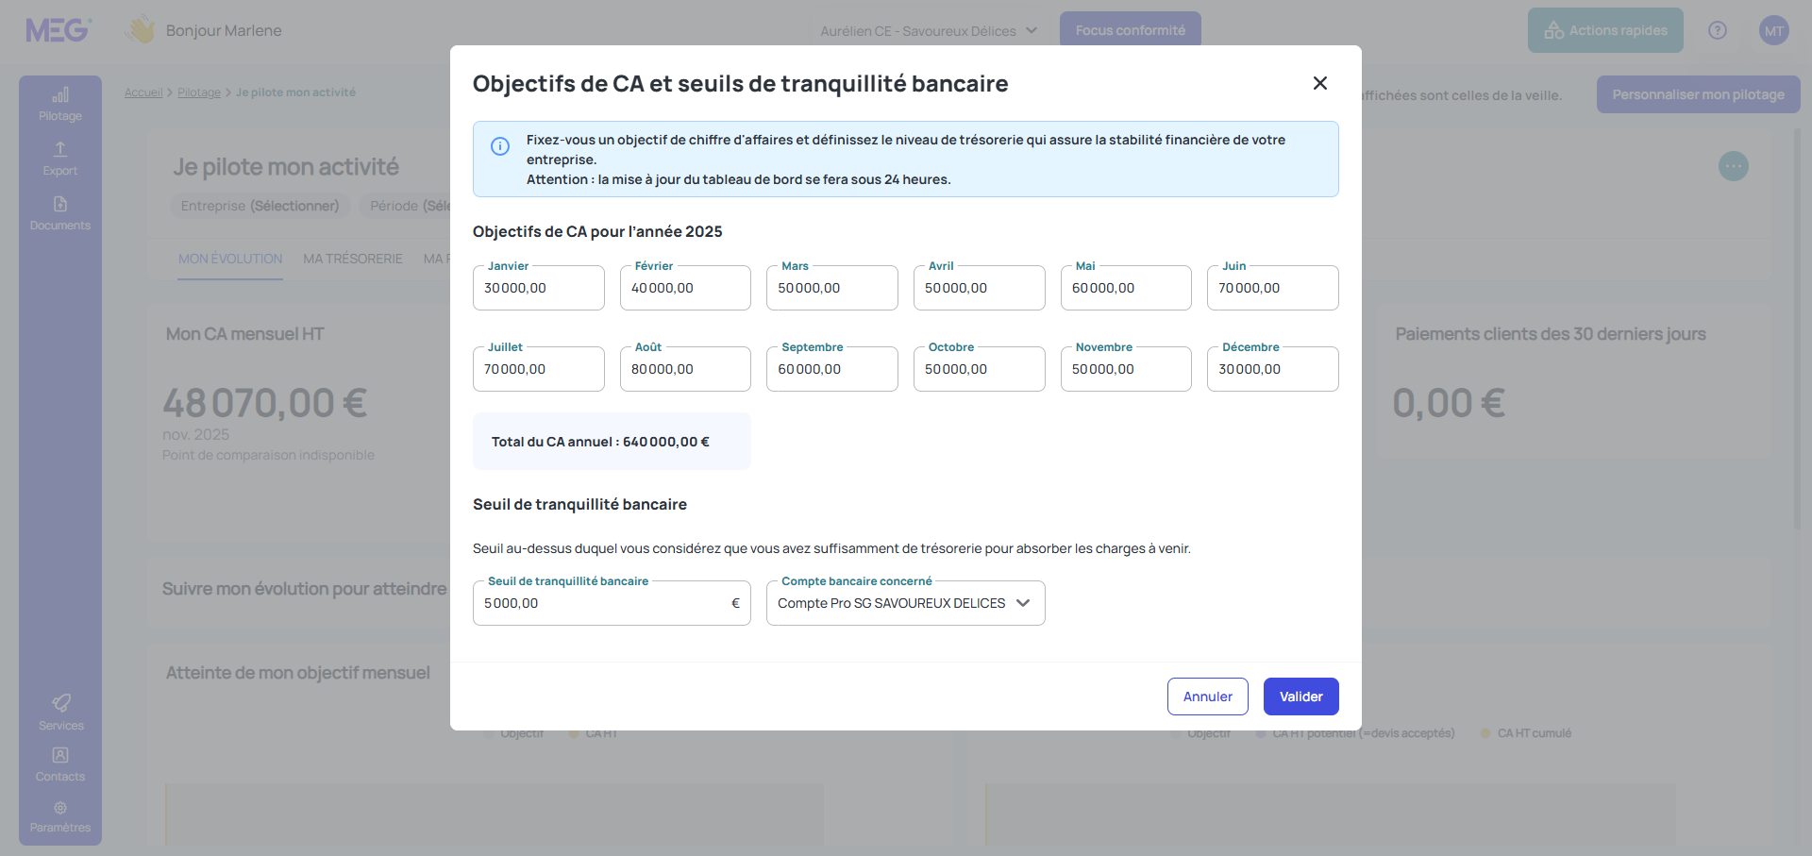The width and height of the screenshot is (1812, 856).
Task: Open the Entreprise (Sélectionner) filter
Action: coord(260,206)
